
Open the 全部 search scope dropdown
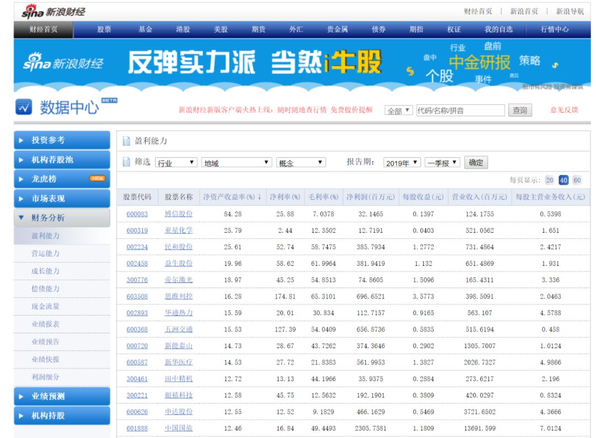[x=398, y=110]
